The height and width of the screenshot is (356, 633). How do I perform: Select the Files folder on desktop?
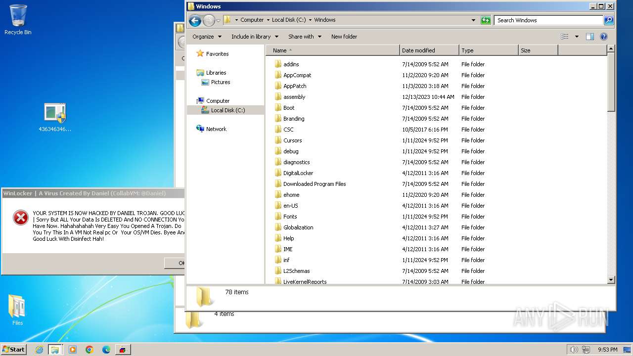click(17, 310)
